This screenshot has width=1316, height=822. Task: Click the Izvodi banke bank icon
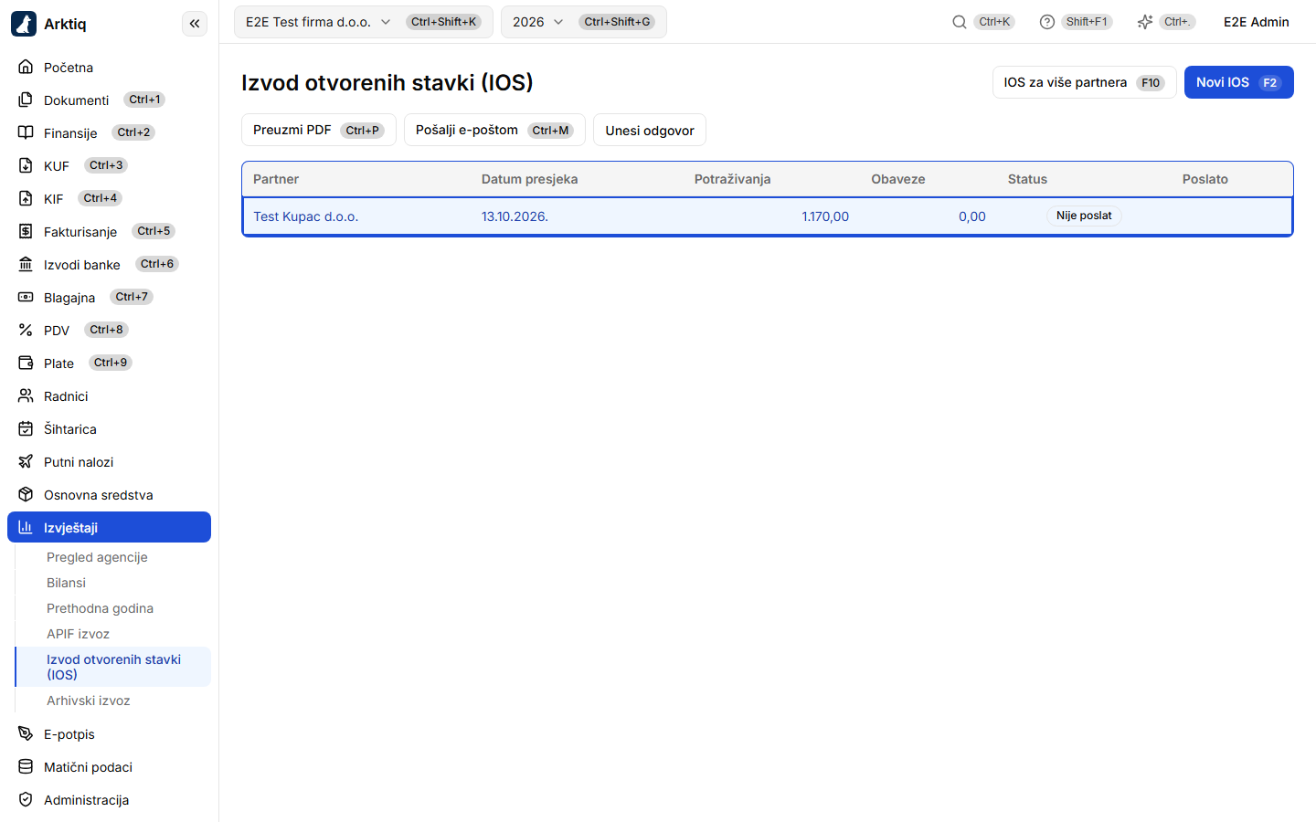click(26, 264)
